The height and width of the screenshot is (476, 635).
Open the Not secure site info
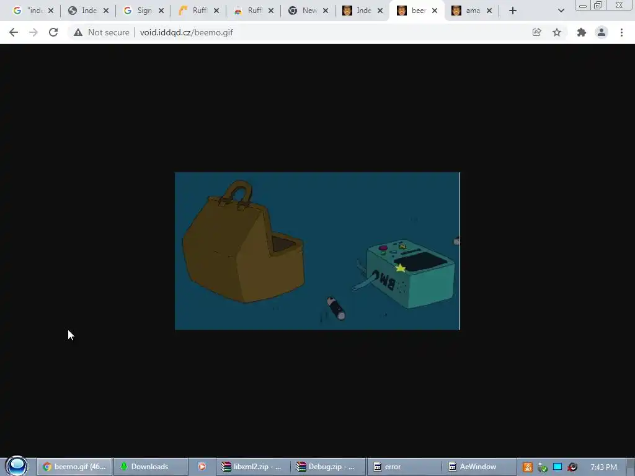coord(102,32)
